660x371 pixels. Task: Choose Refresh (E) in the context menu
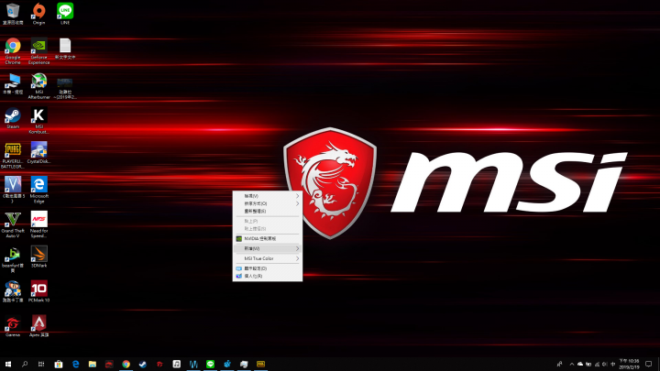pos(268,212)
